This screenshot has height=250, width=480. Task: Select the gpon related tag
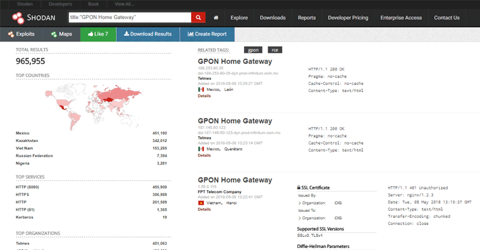tap(253, 50)
